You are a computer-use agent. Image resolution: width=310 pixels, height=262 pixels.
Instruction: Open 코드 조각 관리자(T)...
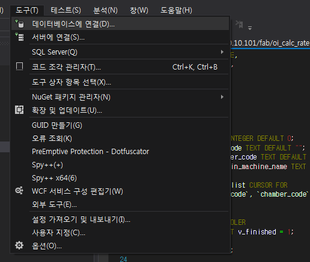pyautogui.click(x=120, y=67)
